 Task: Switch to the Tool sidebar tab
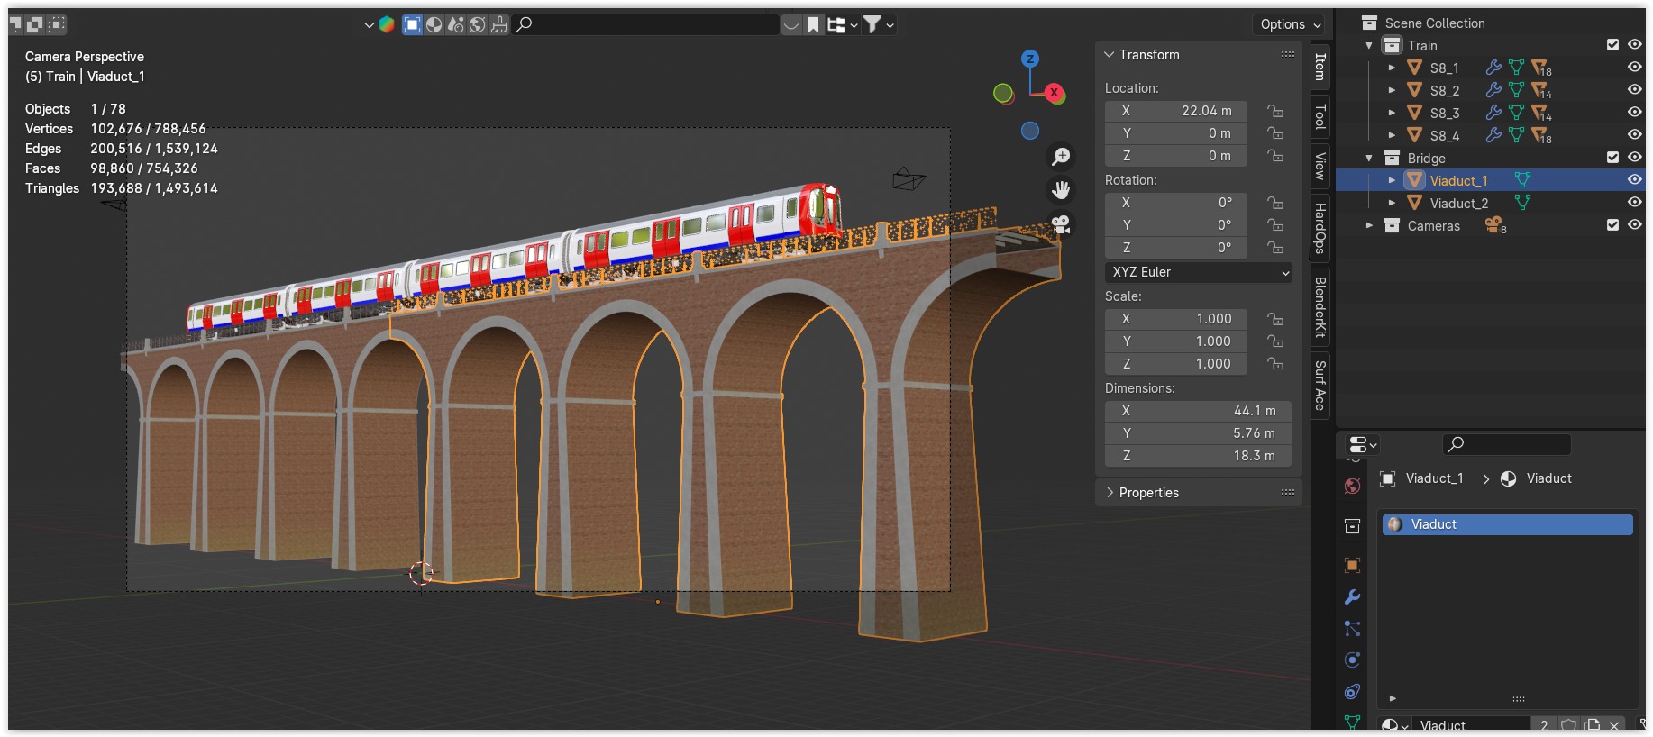click(1320, 116)
